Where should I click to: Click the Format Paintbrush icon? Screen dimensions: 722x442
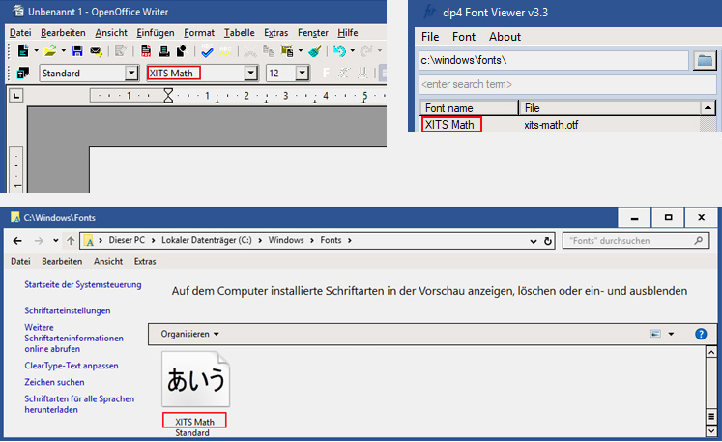[x=315, y=50]
